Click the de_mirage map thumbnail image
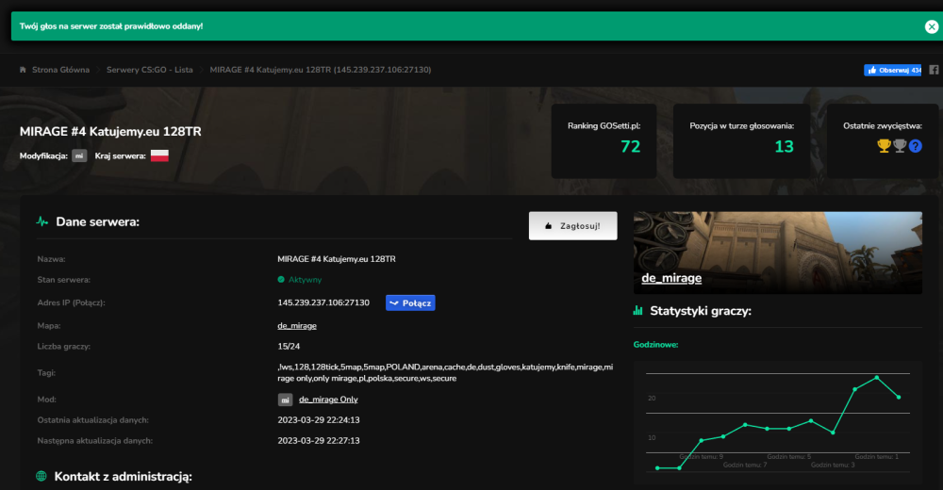The width and height of the screenshot is (943, 490). (x=778, y=253)
